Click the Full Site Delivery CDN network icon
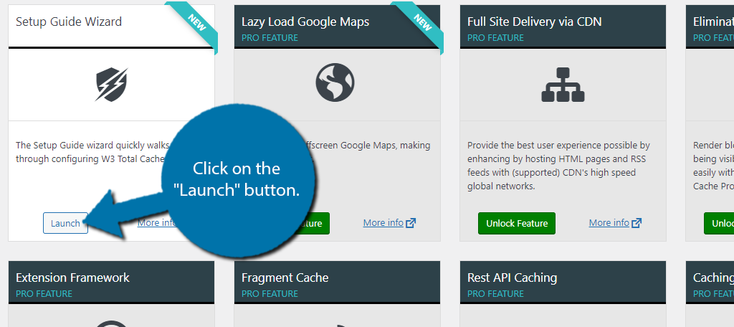Viewport: 734px width, 327px height. click(x=563, y=85)
